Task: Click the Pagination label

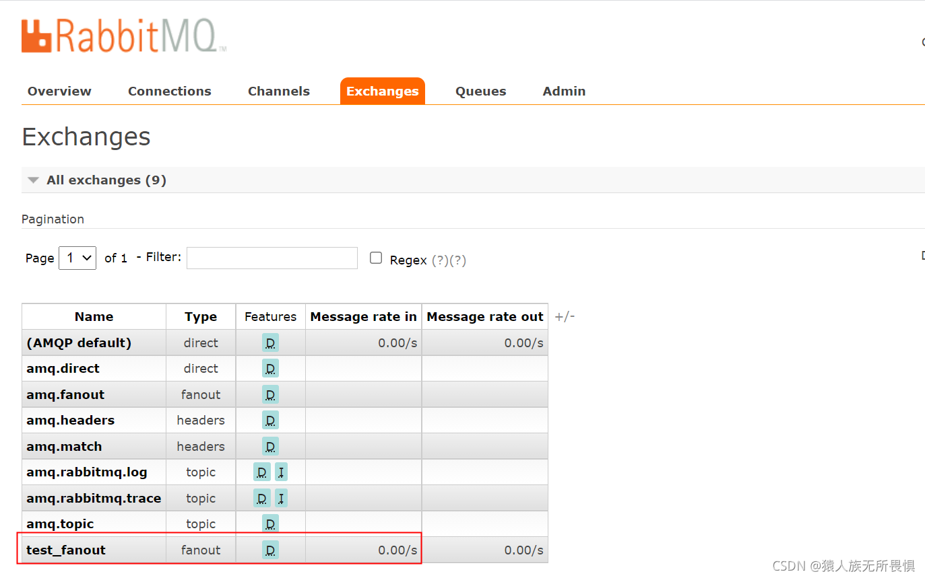Action: [x=53, y=219]
